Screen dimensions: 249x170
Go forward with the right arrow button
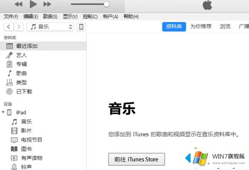(x=19, y=27)
